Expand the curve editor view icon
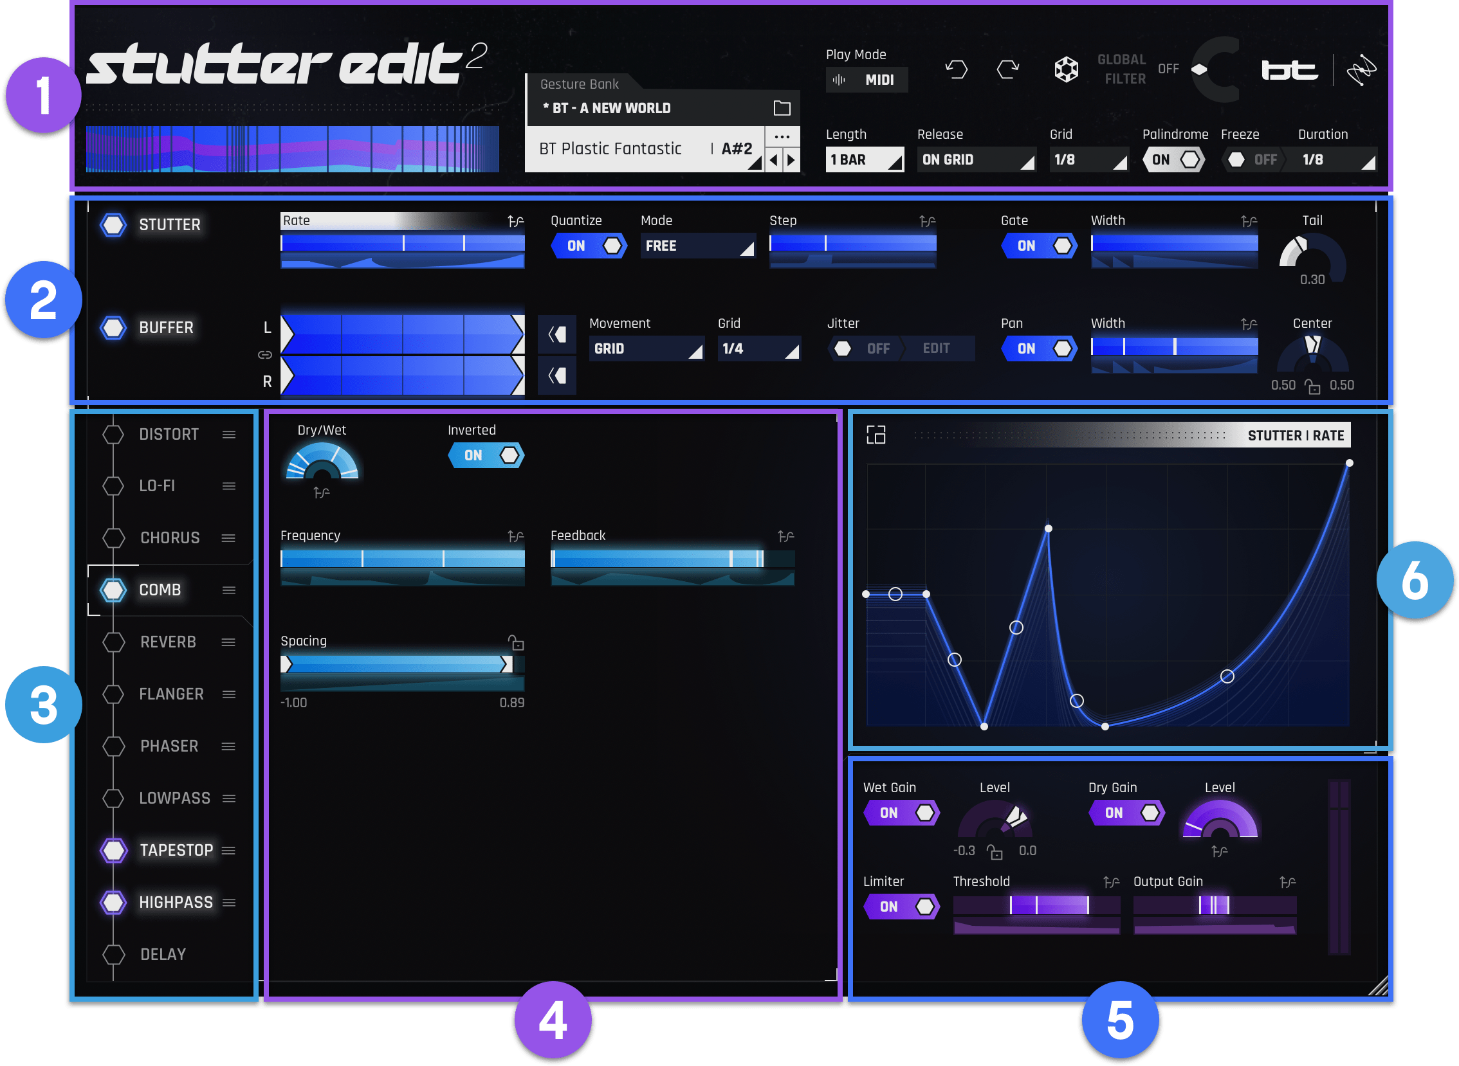This screenshot has width=1459, height=1066. 876,435
